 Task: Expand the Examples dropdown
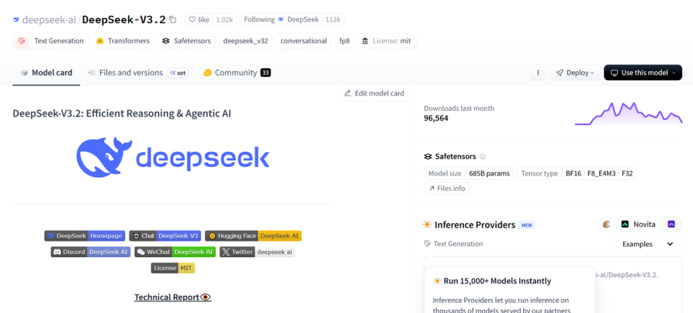(647, 244)
